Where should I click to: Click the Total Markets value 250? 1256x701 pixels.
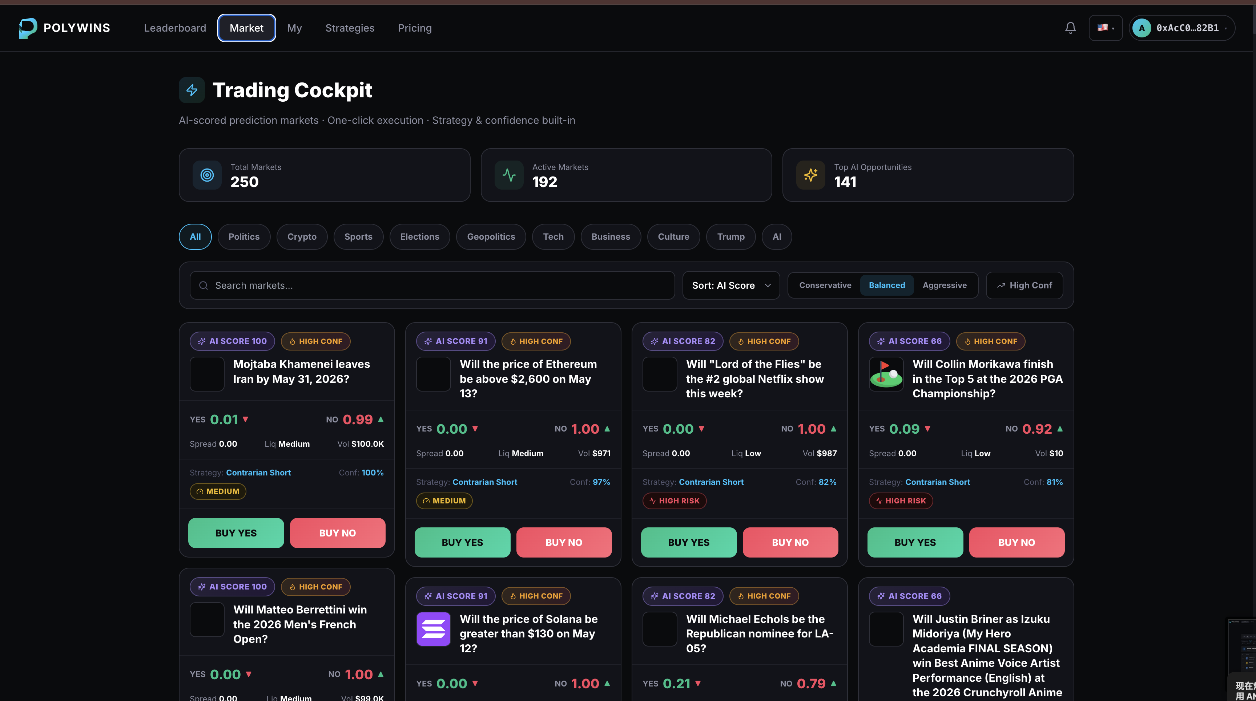click(244, 182)
